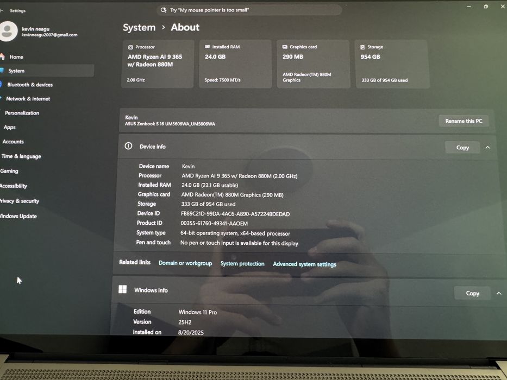Click the Storage icon

362,47
